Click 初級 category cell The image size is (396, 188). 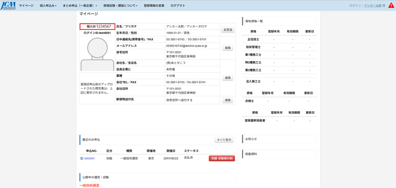coord(109,158)
